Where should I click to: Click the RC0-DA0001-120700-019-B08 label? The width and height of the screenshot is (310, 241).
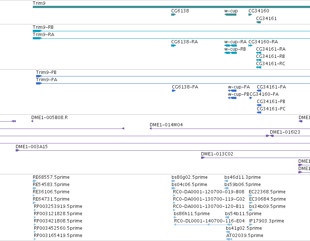(209, 192)
